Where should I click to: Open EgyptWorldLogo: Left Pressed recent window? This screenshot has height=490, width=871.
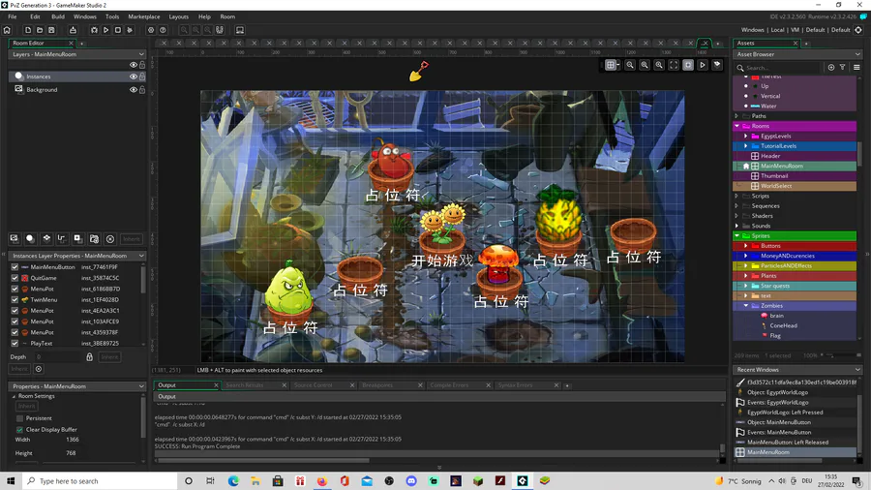point(785,413)
